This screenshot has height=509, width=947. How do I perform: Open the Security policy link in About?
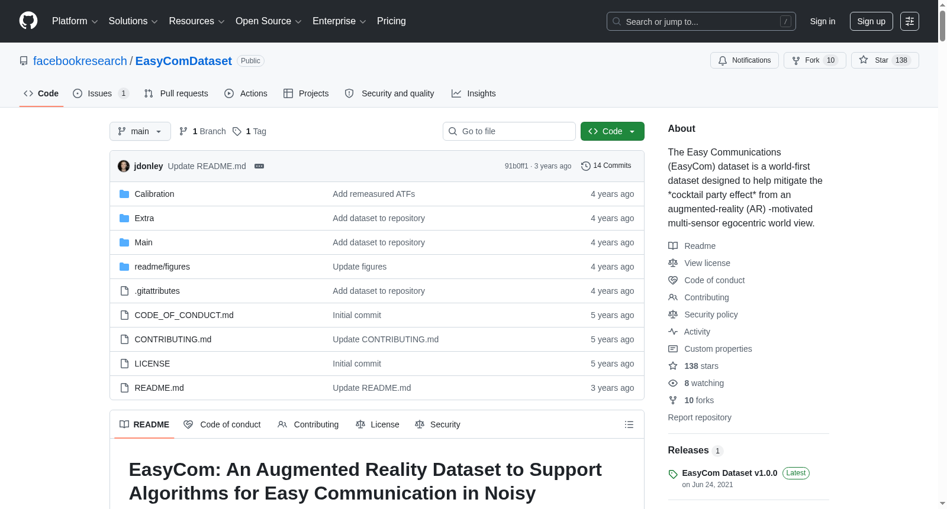point(711,315)
